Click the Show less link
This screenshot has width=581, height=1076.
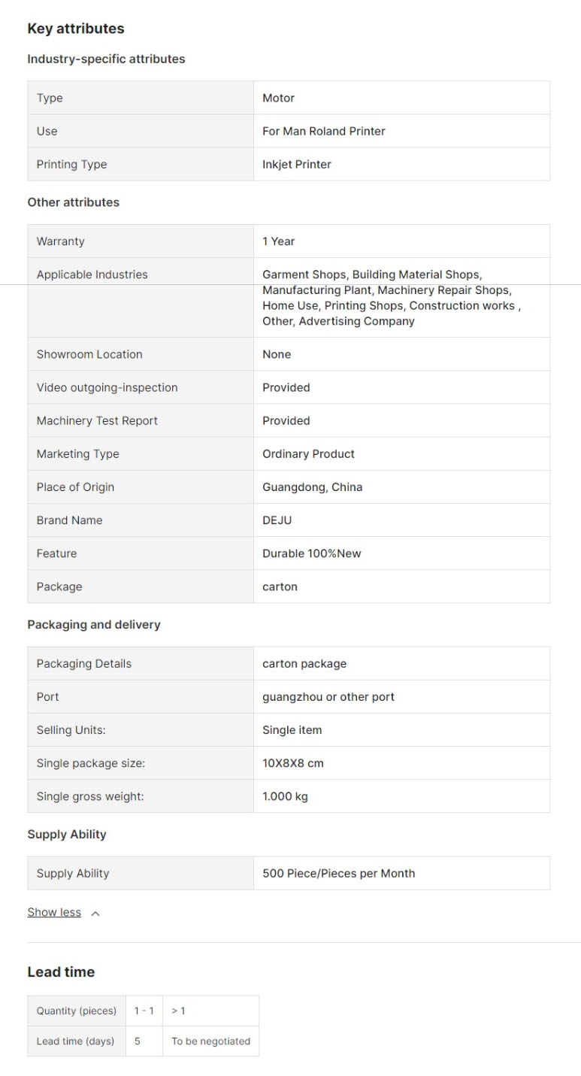(54, 912)
